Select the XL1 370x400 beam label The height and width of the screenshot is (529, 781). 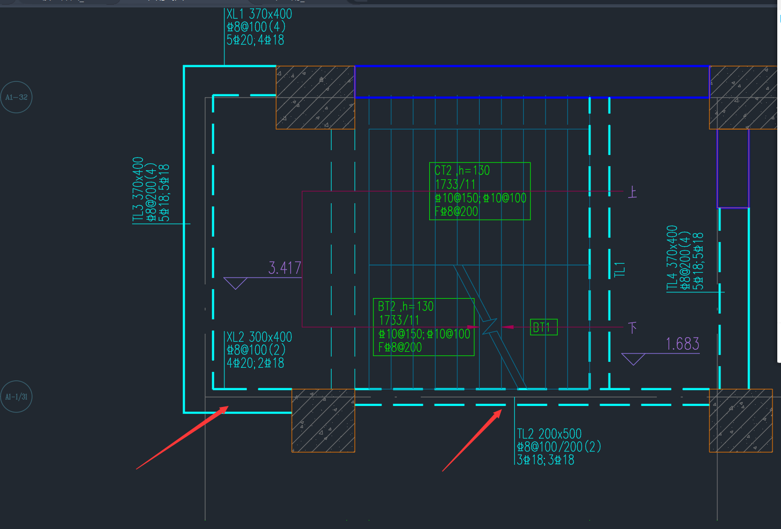coord(259,14)
